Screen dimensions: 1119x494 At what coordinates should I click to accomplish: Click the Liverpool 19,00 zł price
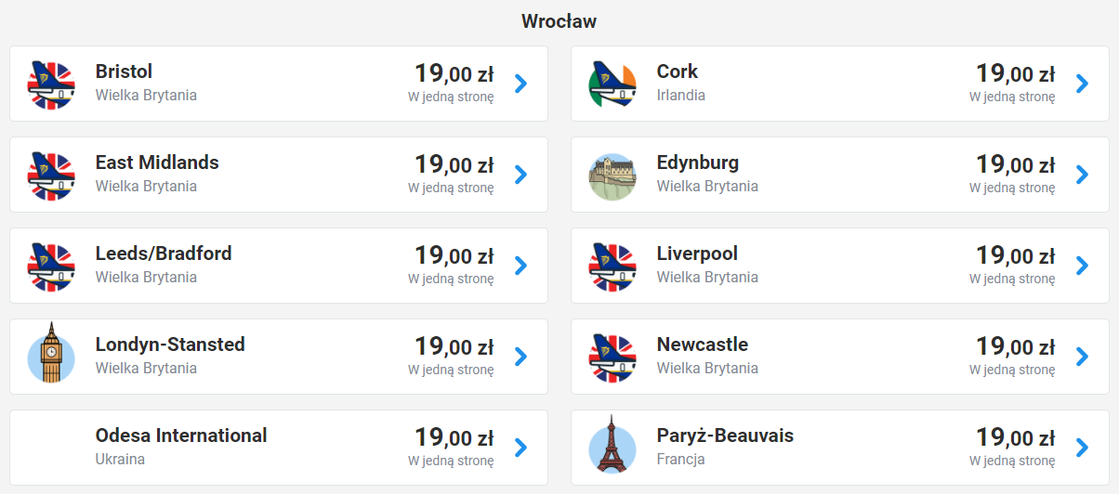pyautogui.click(x=1015, y=255)
